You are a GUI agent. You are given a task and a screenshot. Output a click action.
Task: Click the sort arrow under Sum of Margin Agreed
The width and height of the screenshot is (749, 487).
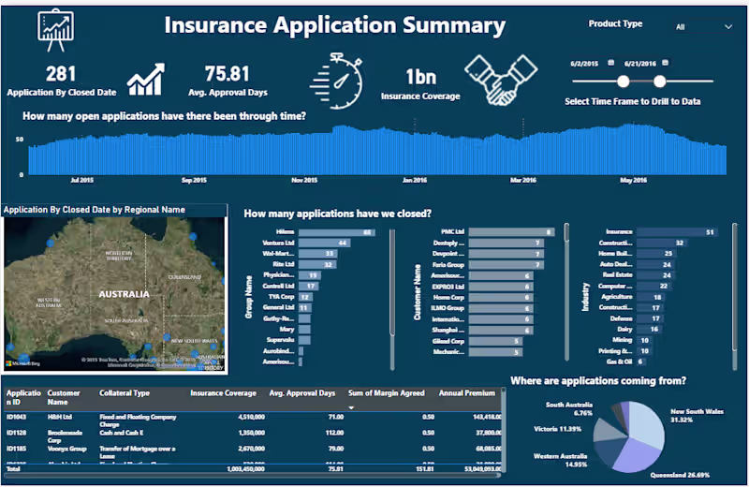click(351, 408)
